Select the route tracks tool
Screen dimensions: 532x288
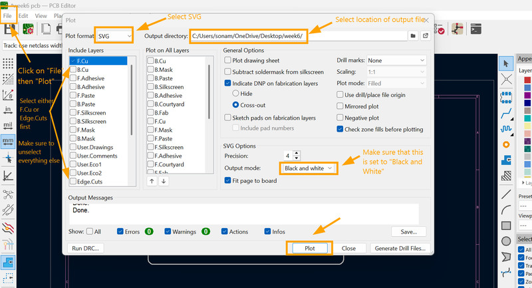pos(506,113)
